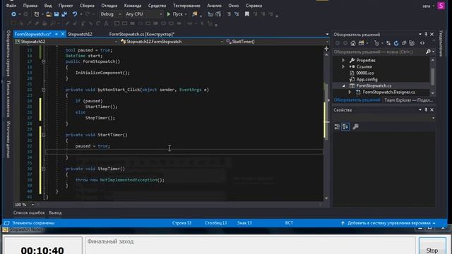
Task: Click the property pages wrench icon
Action: click(356, 127)
